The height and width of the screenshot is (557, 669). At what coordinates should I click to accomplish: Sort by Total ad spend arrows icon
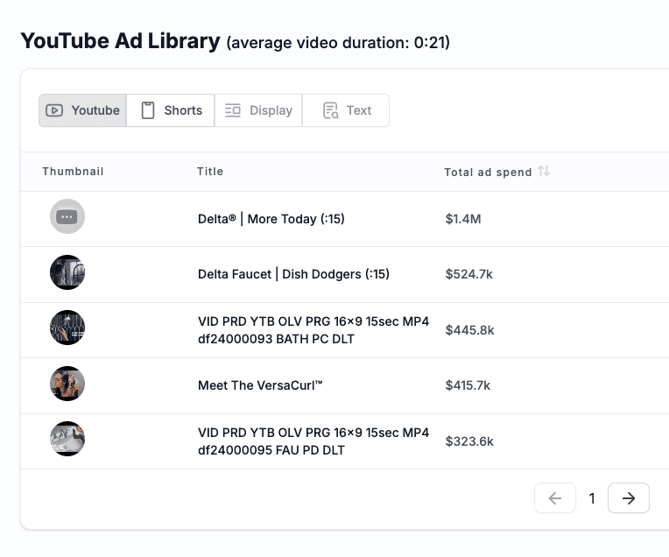[x=544, y=171]
